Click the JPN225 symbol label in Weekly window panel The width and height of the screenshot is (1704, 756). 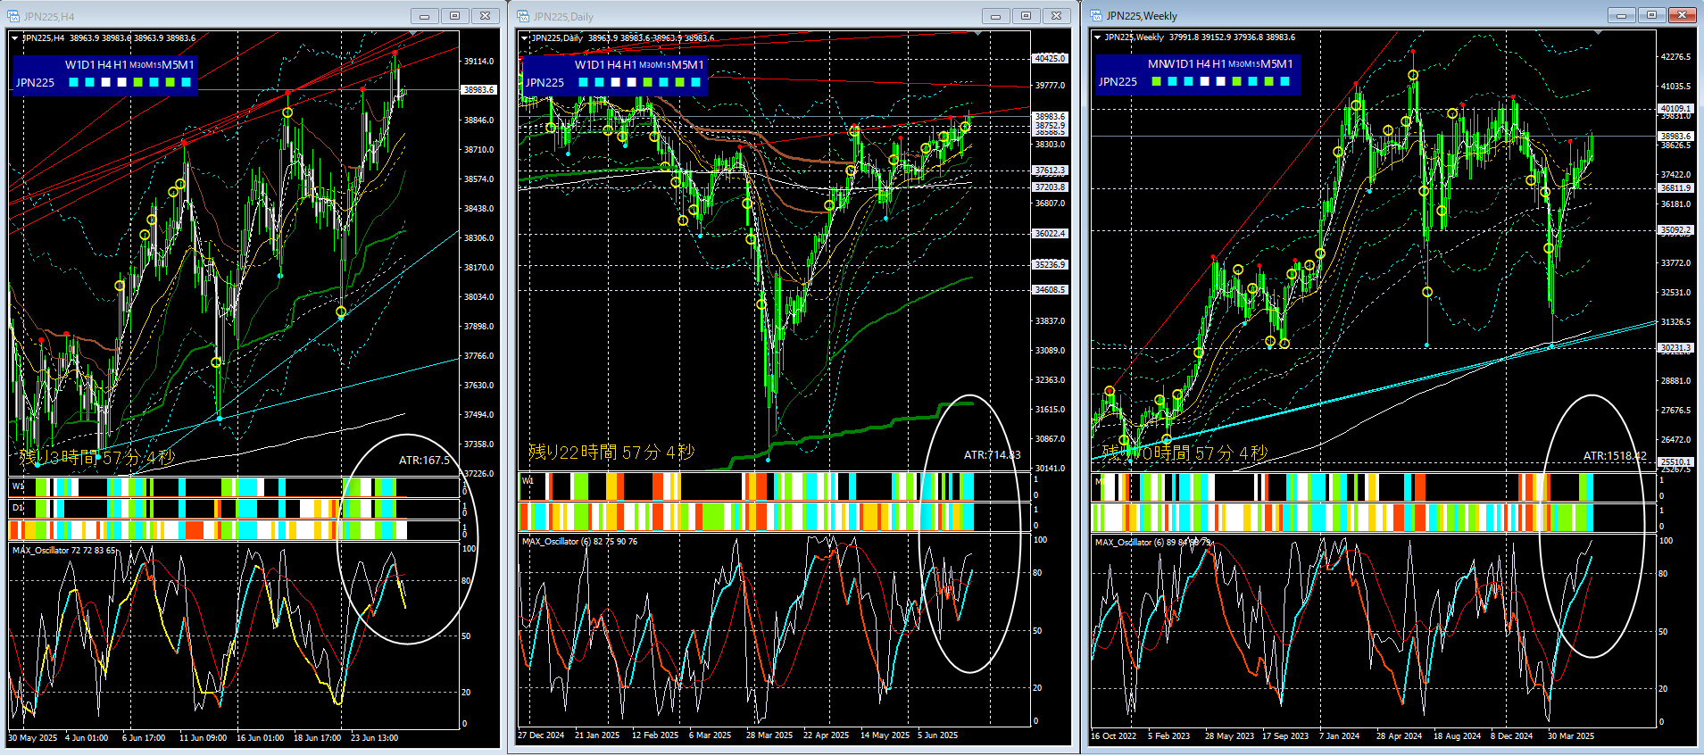click(x=1118, y=81)
